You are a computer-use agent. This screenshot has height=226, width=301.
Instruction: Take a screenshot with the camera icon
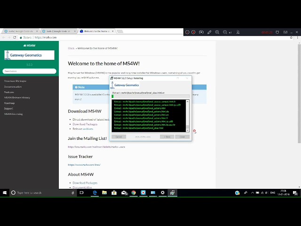pyautogui.click(x=201, y=32)
